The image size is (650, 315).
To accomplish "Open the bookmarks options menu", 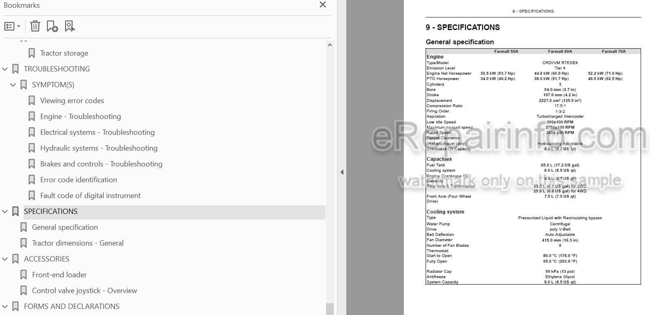I will (12, 26).
